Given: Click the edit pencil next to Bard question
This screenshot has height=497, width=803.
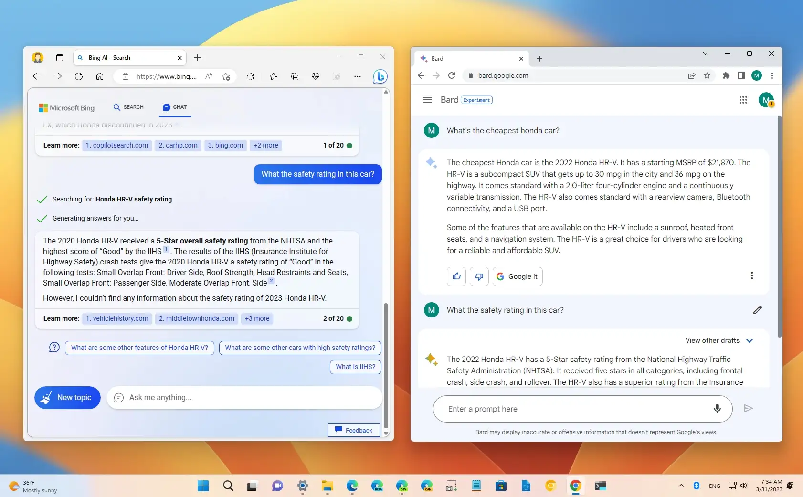Looking at the screenshot, I should tap(757, 310).
